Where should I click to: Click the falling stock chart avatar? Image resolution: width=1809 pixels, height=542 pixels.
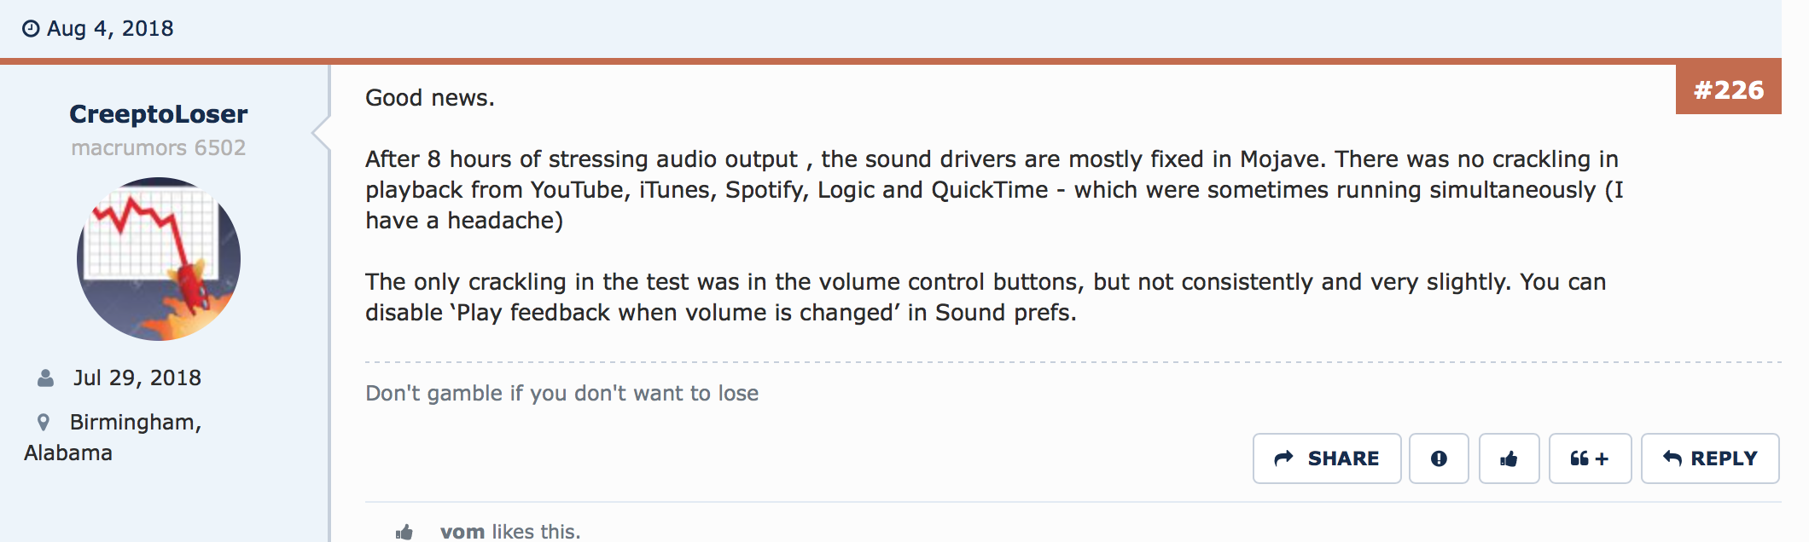click(x=159, y=259)
